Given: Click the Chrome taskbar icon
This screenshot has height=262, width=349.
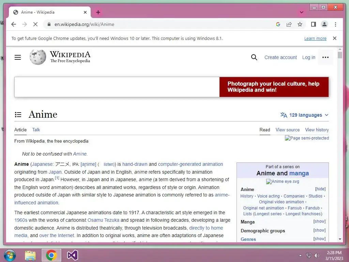Looking at the screenshot, I should (51, 255).
